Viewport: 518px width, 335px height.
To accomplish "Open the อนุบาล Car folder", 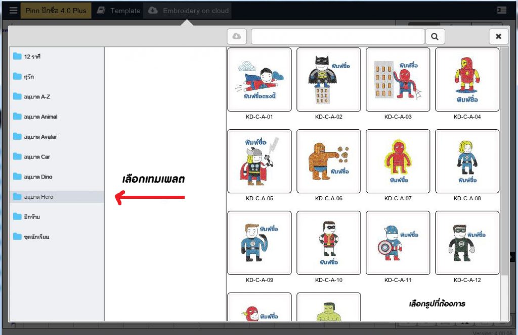I will click(57, 157).
